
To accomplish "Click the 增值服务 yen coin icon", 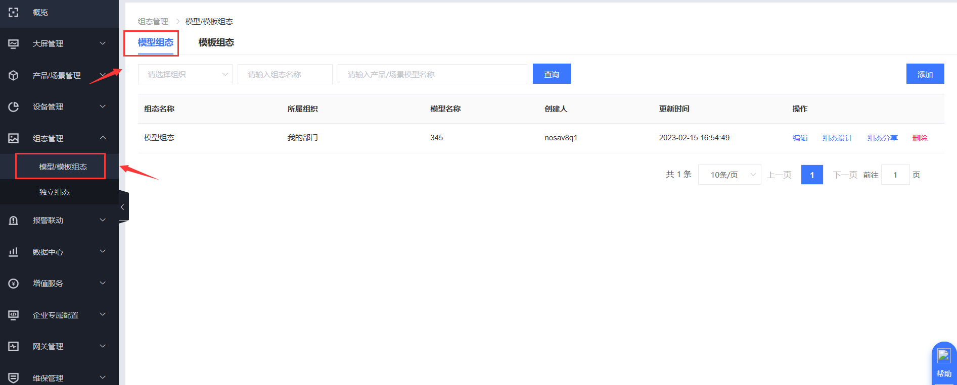I will 14,284.
